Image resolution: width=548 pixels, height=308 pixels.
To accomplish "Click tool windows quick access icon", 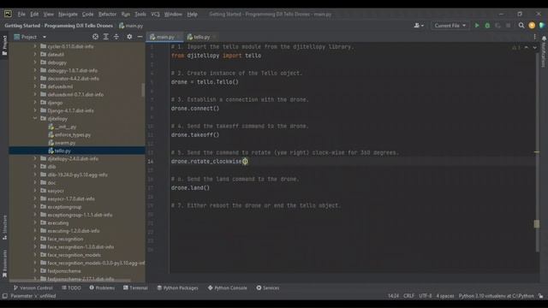I will (x=4, y=296).
